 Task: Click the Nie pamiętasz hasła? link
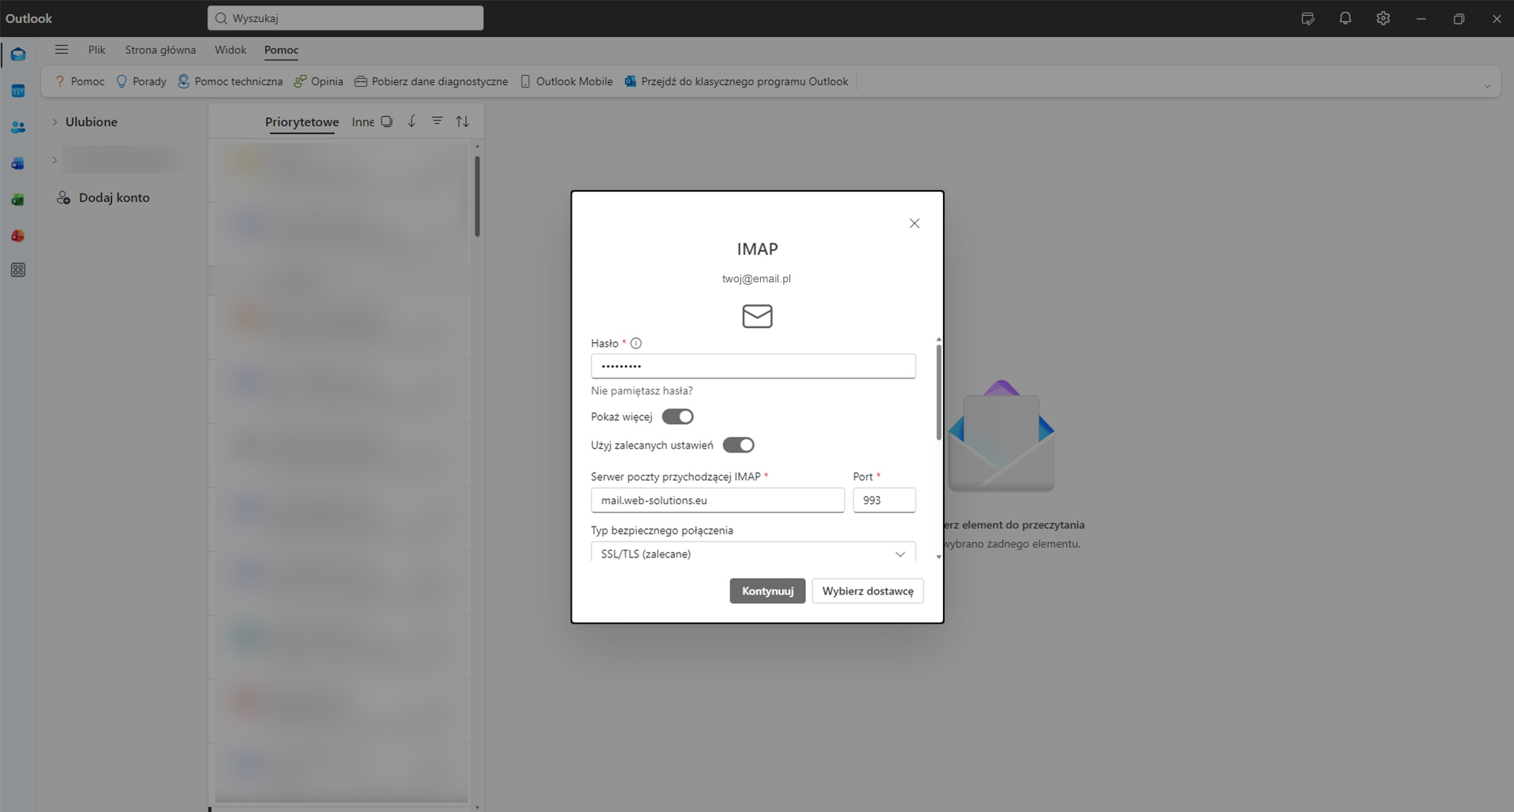[x=642, y=391]
